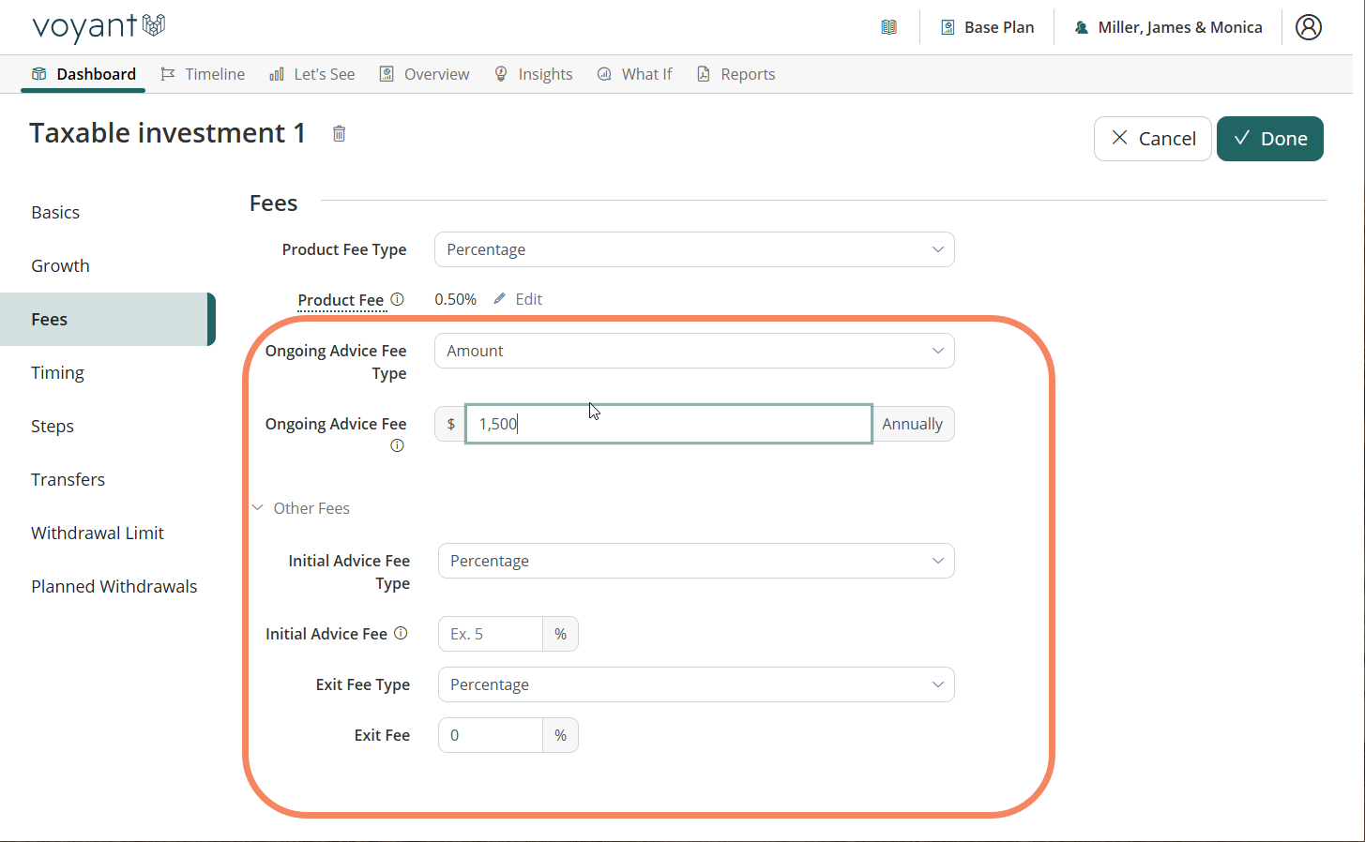Click the Ongoing Advice Fee info icon

click(x=397, y=445)
